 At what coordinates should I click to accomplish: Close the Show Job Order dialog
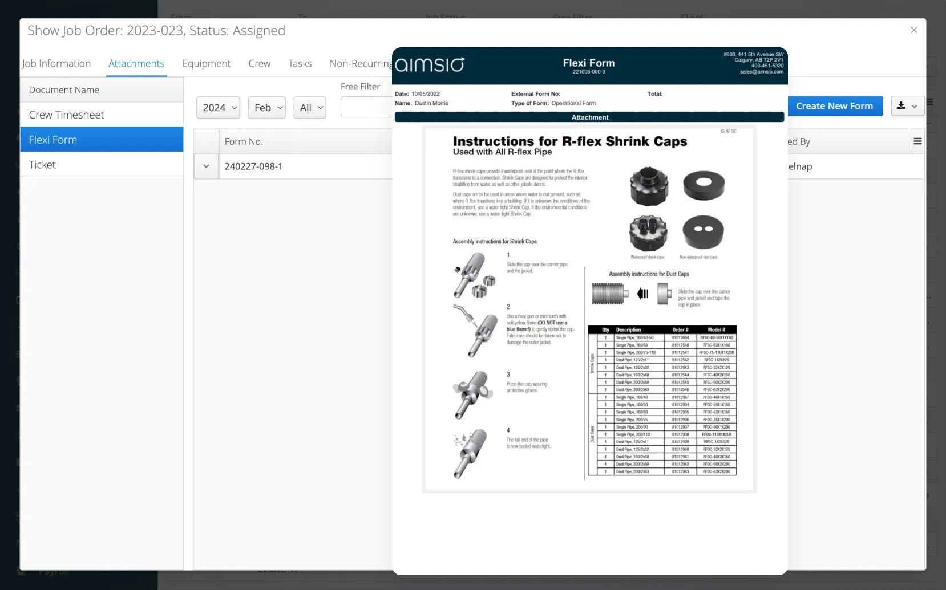914,30
